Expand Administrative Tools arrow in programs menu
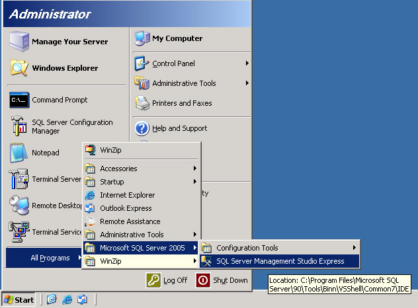418x308 pixels. coord(195,235)
